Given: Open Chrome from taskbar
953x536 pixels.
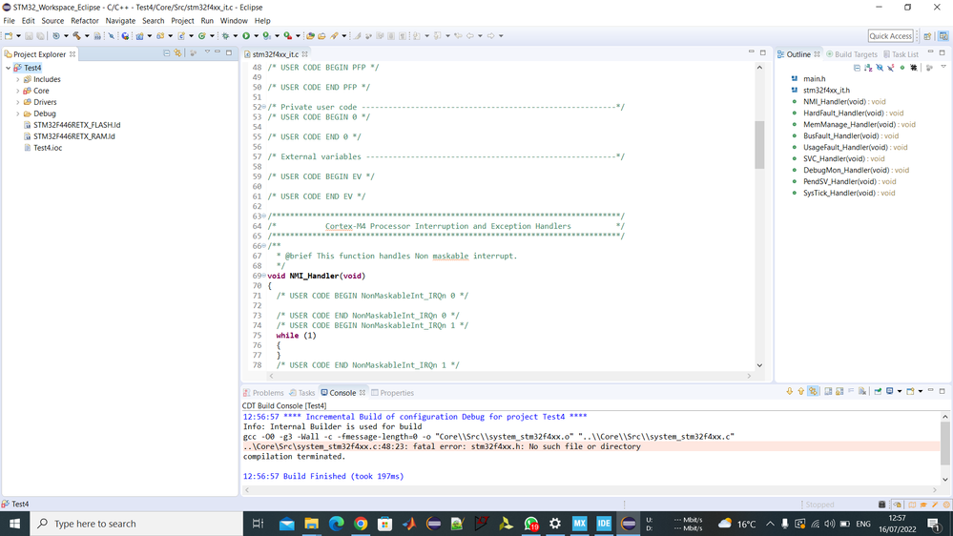Looking at the screenshot, I should point(361,524).
